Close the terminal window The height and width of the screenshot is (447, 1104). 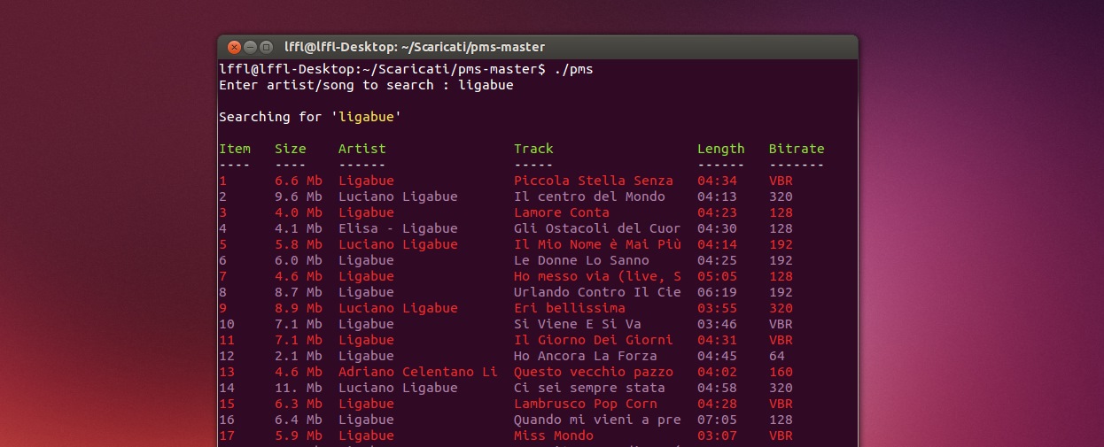[x=235, y=47]
